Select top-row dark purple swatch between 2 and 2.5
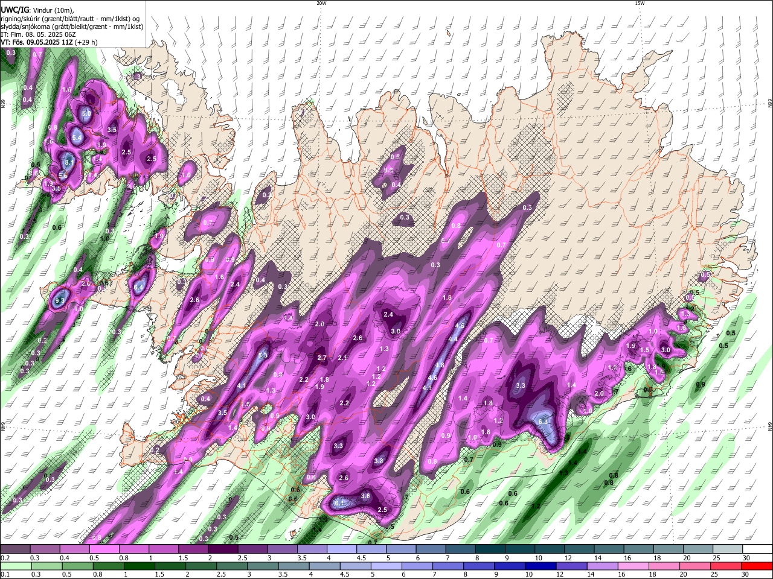Viewport: 773px width, 579px height. 223,549
